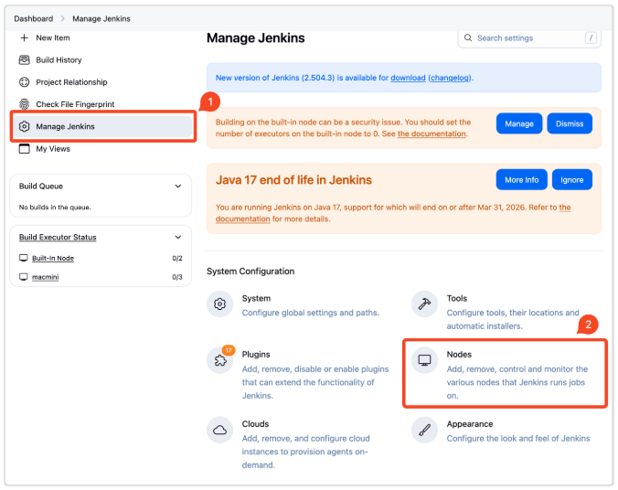Viewport: 618px width, 490px height.
Task: Click the System gear icon
Action: (220, 304)
